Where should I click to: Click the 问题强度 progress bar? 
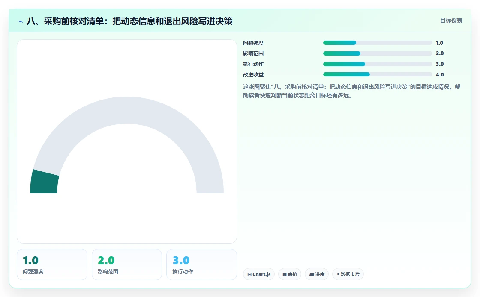point(378,43)
